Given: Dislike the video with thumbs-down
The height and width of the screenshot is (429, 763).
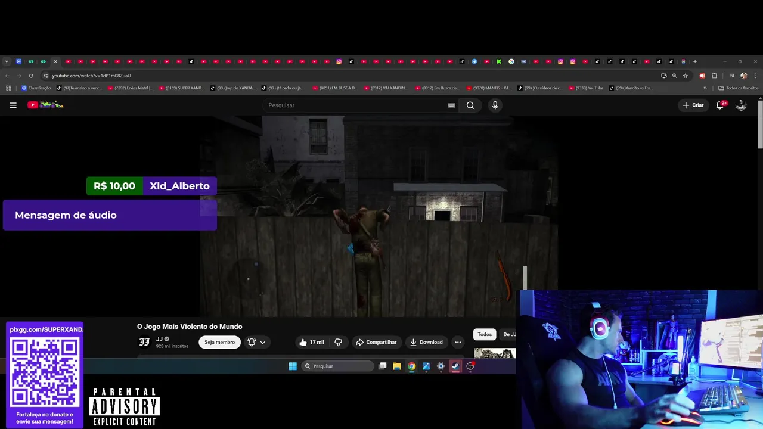Looking at the screenshot, I should (338, 342).
